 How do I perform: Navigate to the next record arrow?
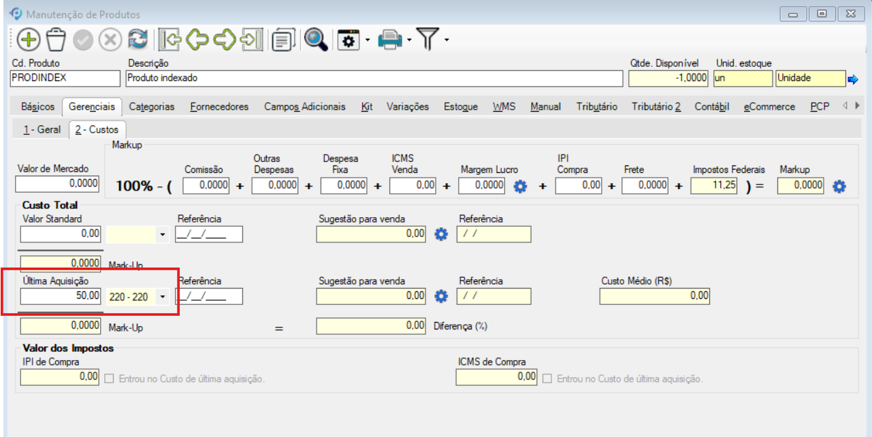tap(224, 40)
